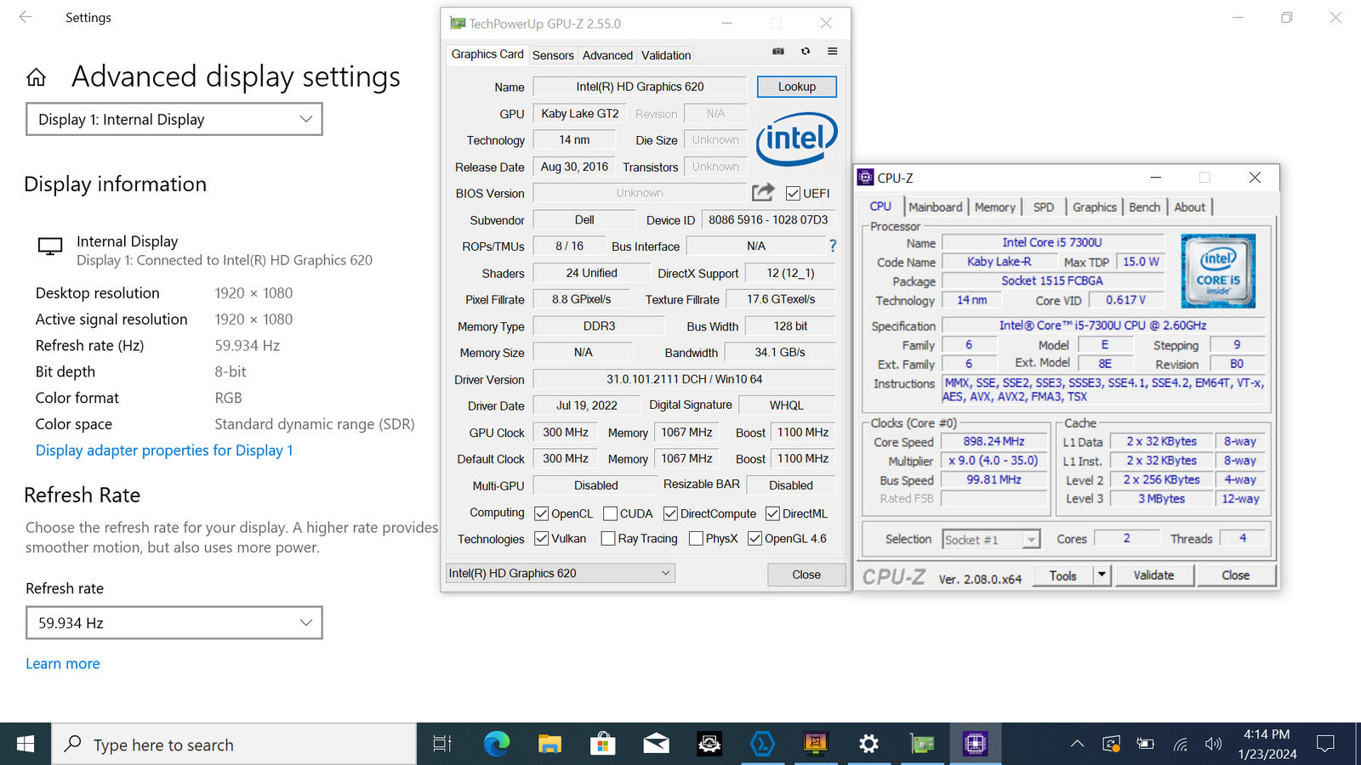Click the volume speaker tray icon
This screenshot has height=765, width=1361.
(1213, 744)
